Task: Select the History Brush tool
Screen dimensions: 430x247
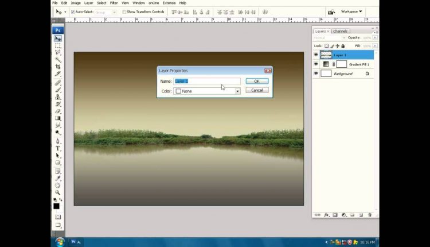Action: pos(57,104)
